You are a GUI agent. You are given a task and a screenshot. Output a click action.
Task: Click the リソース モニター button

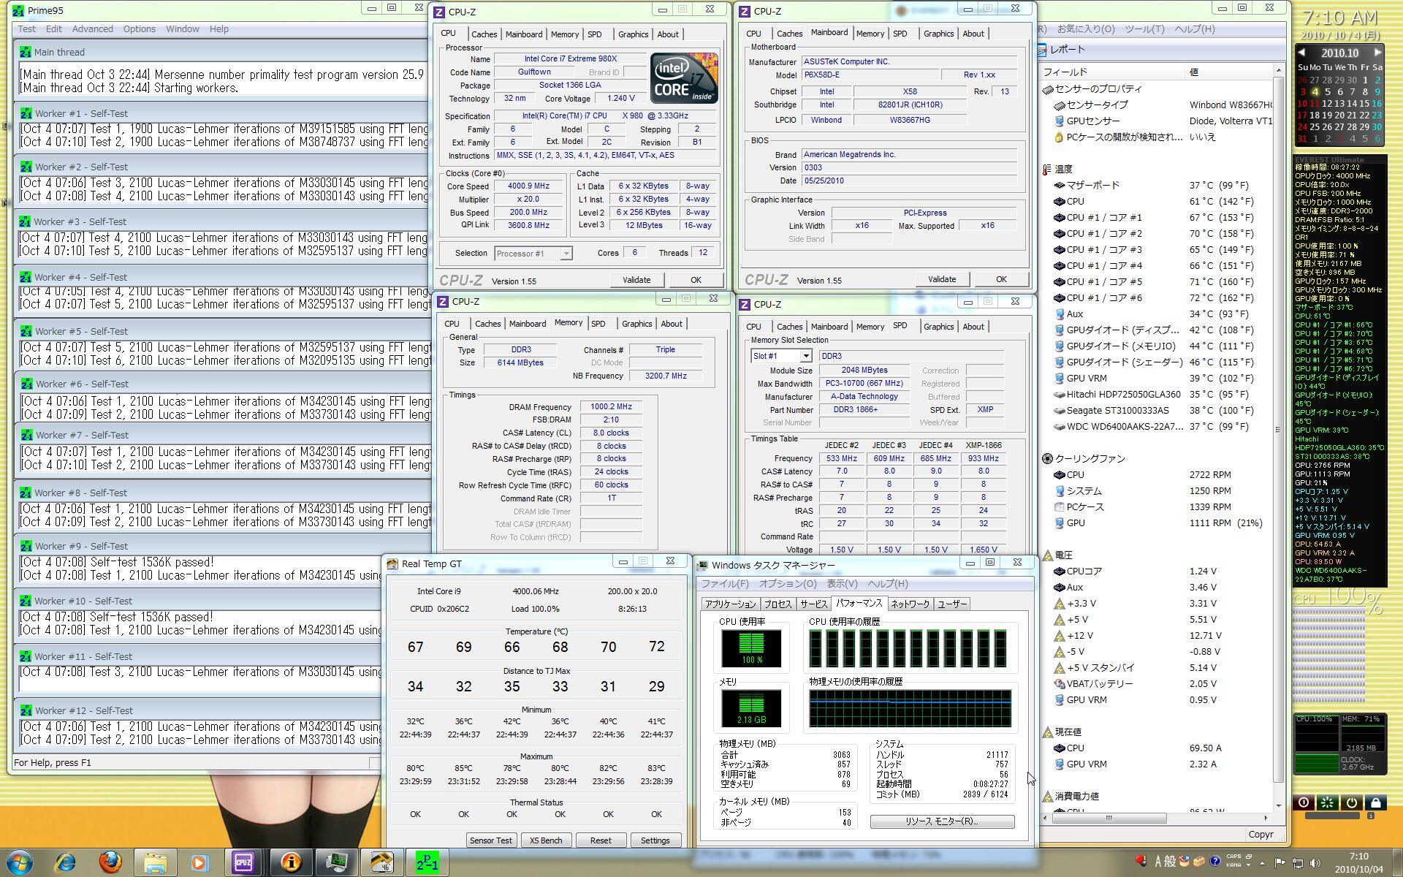(x=942, y=821)
